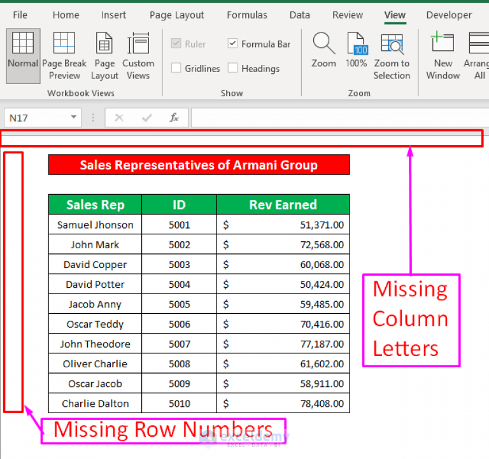This screenshot has height=459, width=489.
Task: Uncheck the Formula Bar checkbox
Action: pos(232,43)
